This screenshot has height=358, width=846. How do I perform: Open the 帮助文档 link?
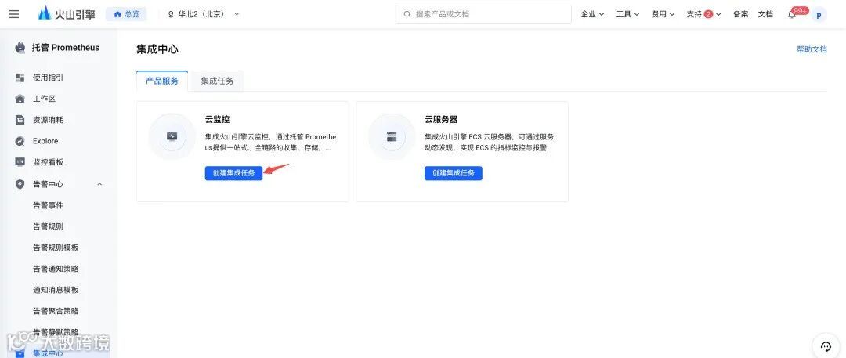812,49
